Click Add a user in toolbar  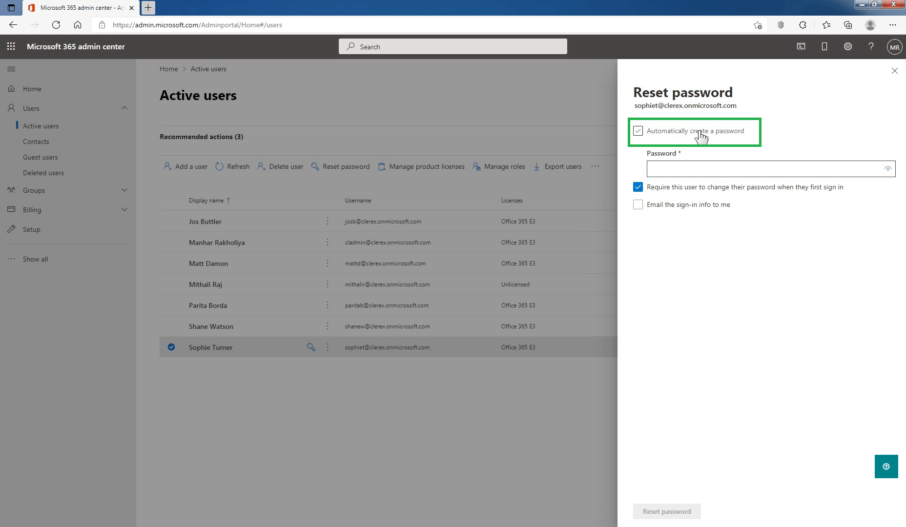(x=185, y=166)
